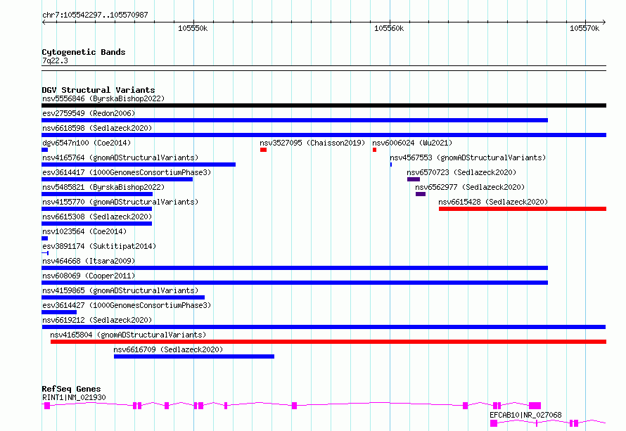This screenshot has width=626, height=431.
Task: Click the esv3614417 1000Genomes blue bar
Action: coord(117,179)
